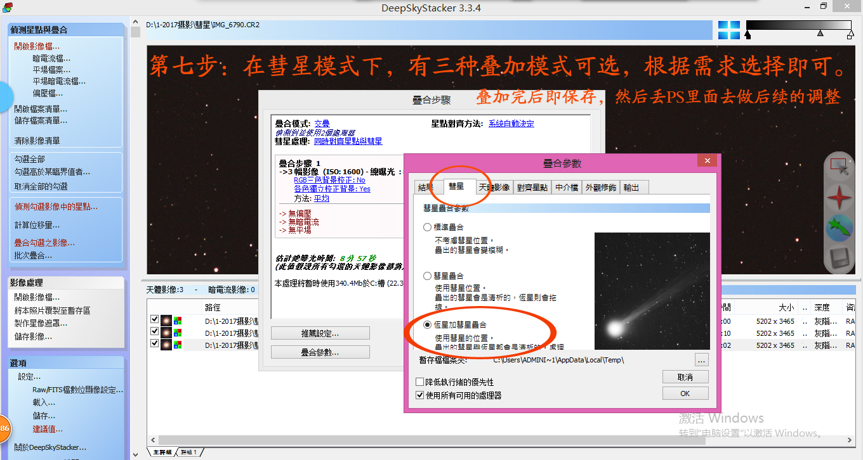Screen dimensions: 863x460
Task: Select the 主群組 bottom tab
Action: [162, 452]
